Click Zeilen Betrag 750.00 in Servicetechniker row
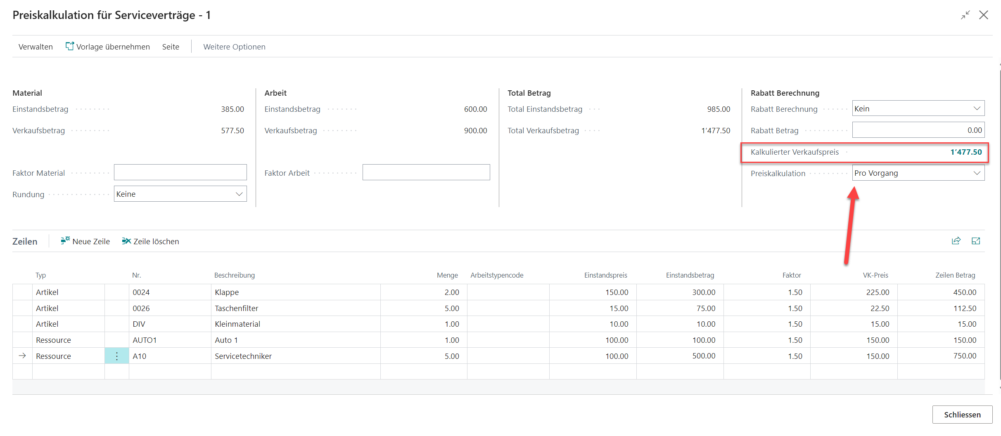 [941, 356]
